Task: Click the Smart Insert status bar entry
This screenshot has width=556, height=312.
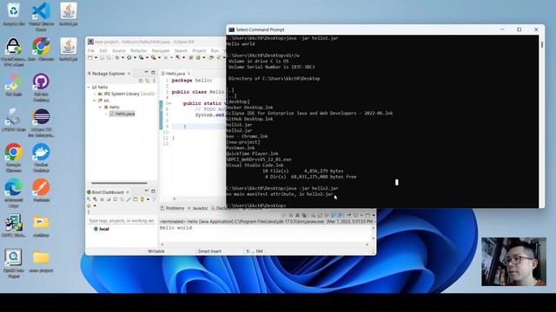Action: pos(209,251)
